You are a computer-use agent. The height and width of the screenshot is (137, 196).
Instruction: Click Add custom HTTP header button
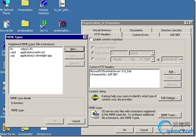pyautogui.click(x=172, y=72)
